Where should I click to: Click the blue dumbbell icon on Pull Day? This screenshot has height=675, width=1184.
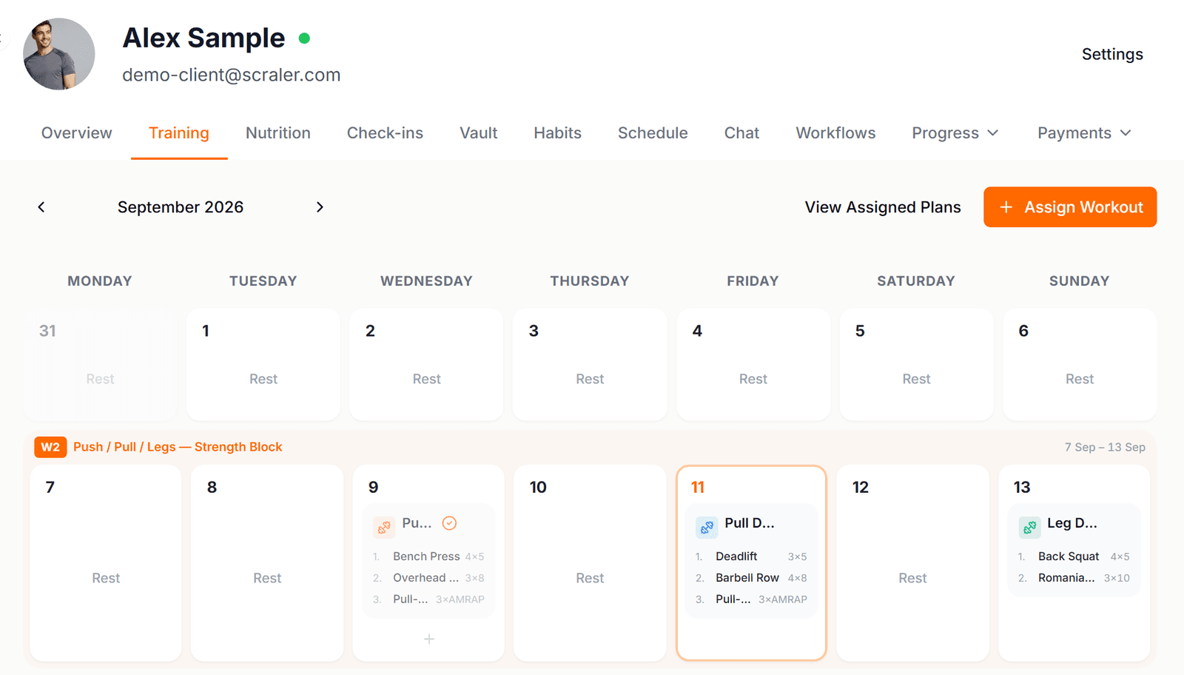[707, 527]
